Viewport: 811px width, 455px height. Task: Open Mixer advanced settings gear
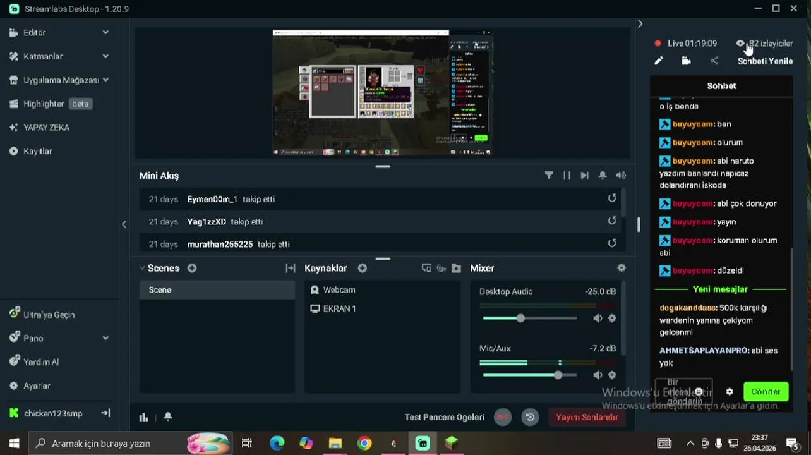tap(622, 268)
